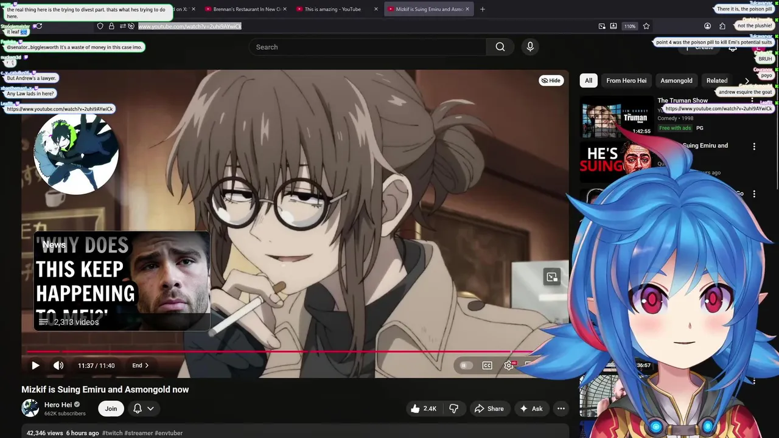Open menu for the Suing Emiru video
This screenshot has height=438, width=779.
click(754, 147)
